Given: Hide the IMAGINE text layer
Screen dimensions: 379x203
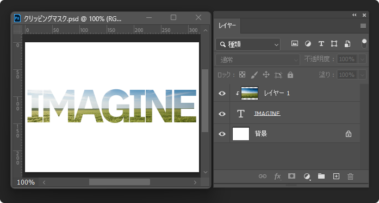Looking at the screenshot, I should point(222,114).
